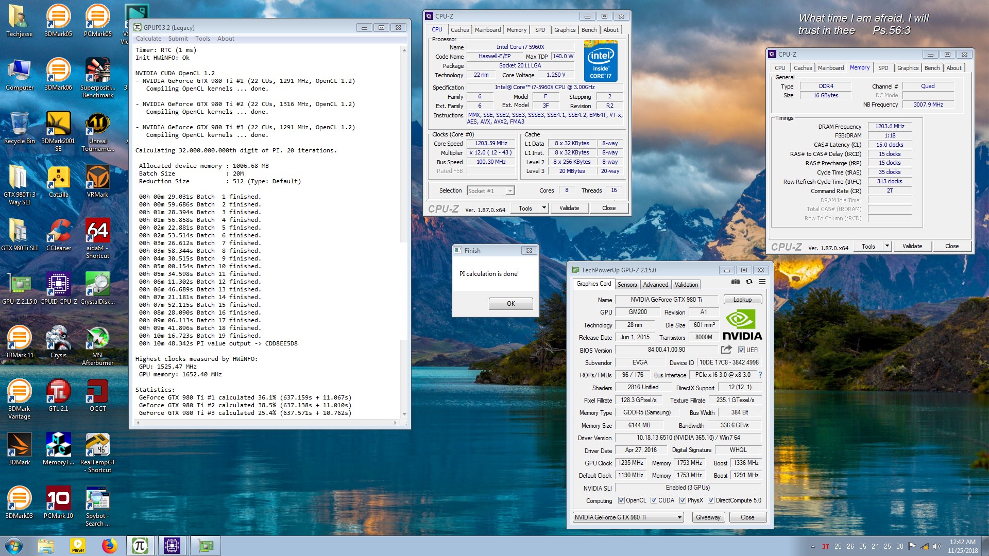Click the Close button in GPU-Z window
The height and width of the screenshot is (556, 989).
(x=747, y=517)
